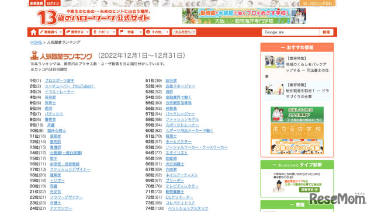Open the プロスポーツ選手 ranking link
This screenshot has width=374, height=212.
(60, 81)
